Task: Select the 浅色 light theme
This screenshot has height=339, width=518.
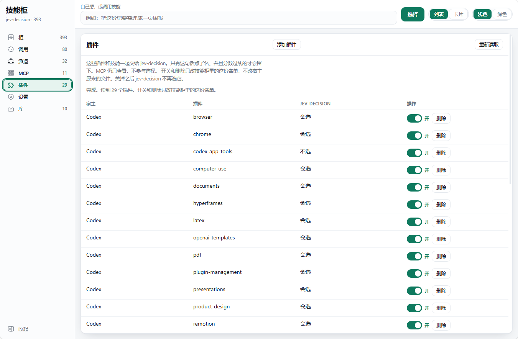Action: [x=482, y=14]
